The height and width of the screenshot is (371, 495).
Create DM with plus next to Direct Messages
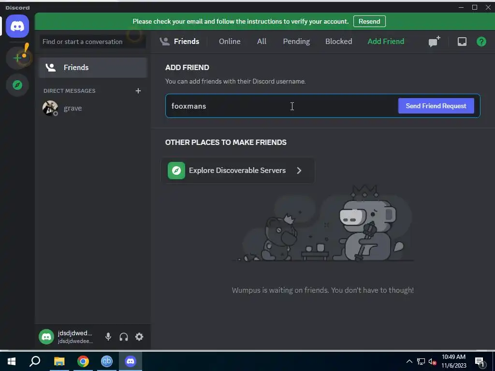tap(138, 91)
